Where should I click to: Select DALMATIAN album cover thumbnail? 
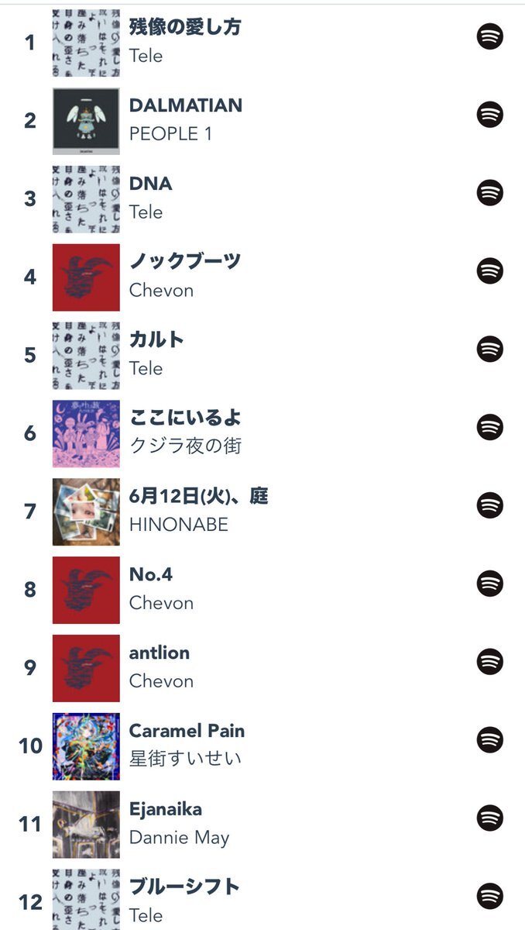(86, 121)
